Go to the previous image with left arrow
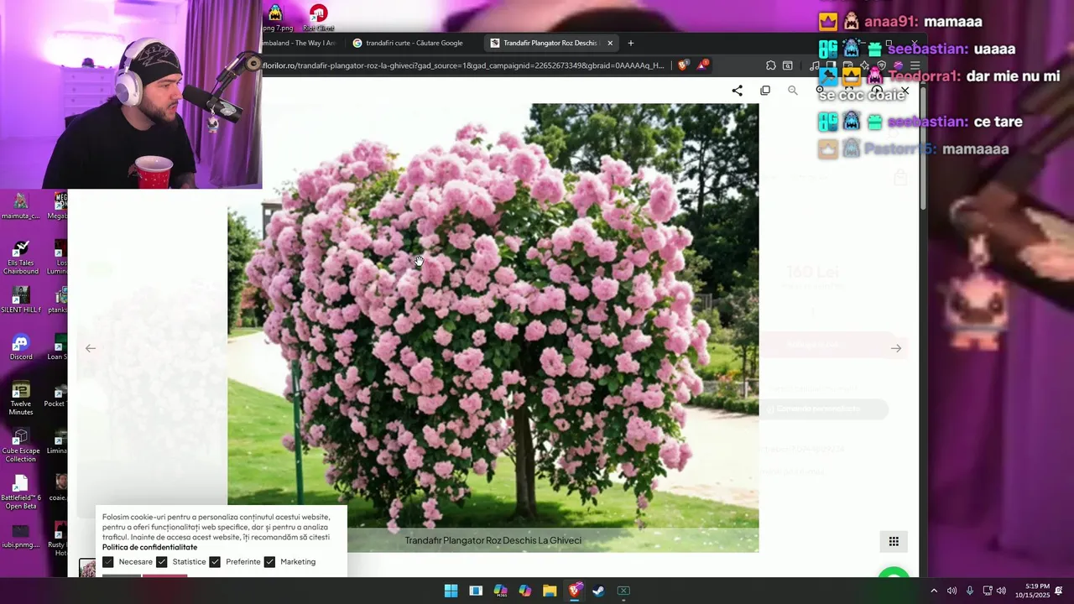 point(91,348)
